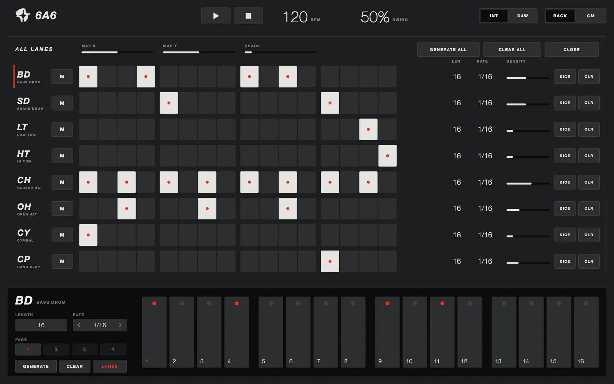The height and width of the screenshot is (384, 614).
Task: Select page 2 in the BD panel
Action: pyautogui.click(x=56, y=349)
